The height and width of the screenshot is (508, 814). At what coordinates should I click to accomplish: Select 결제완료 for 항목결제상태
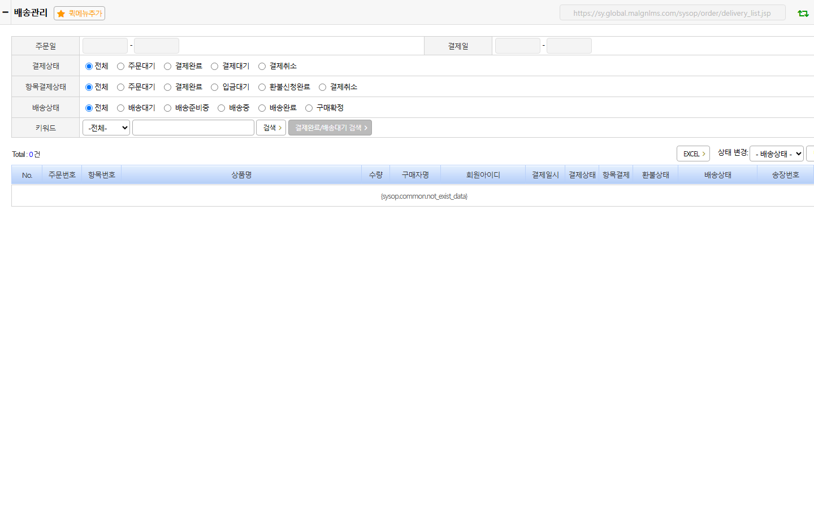point(167,87)
